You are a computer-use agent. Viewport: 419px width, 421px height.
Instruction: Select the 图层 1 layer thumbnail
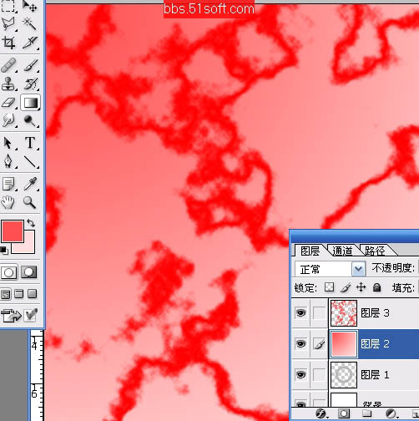click(344, 374)
